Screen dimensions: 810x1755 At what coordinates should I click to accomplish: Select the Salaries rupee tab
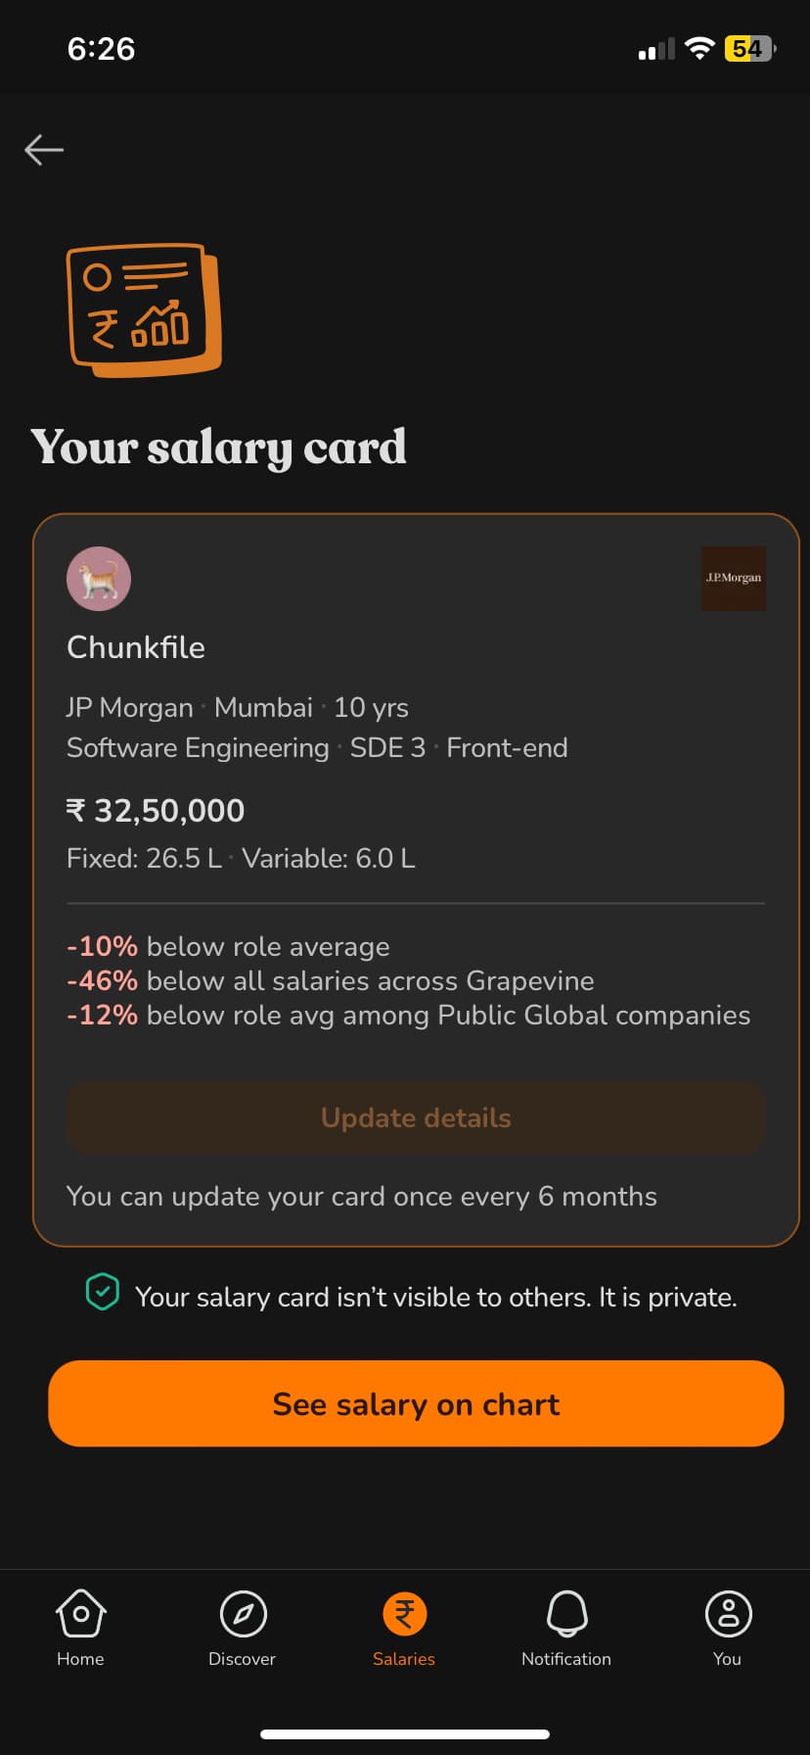(x=404, y=1627)
